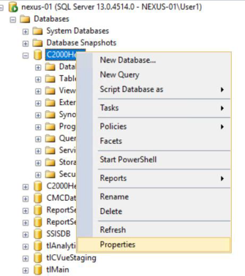Viewport: 245px width, 276px height.
Task: Select Facets in the context menu
Action: coord(154,141)
